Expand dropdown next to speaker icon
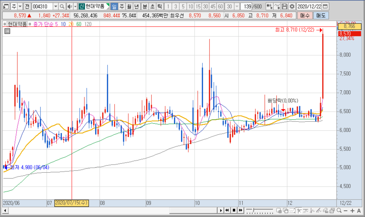Screen dimensions: 365x217 (75, 7)
